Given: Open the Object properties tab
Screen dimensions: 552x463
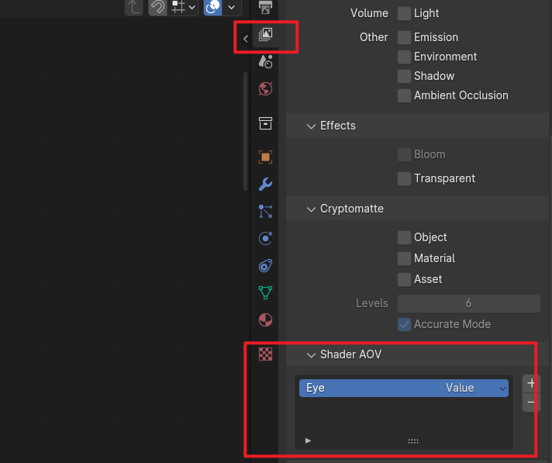Looking at the screenshot, I should tap(265, 157).
